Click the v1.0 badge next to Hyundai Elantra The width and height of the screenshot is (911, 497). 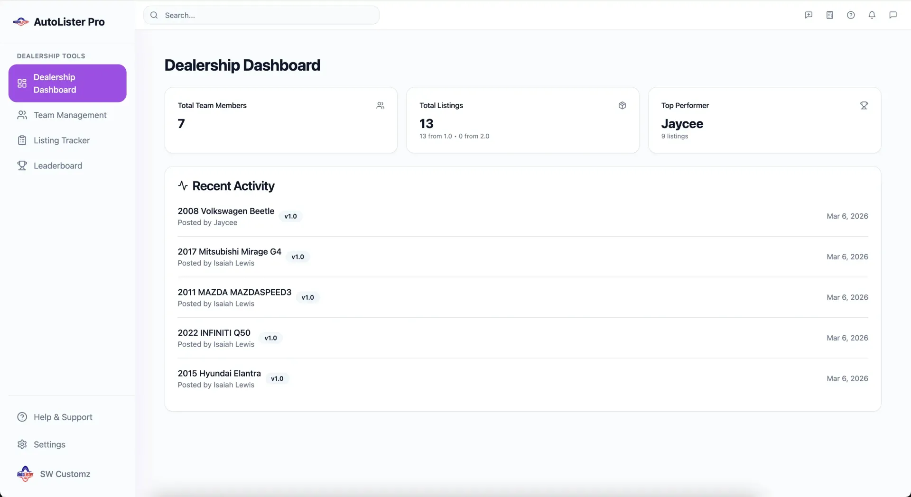tap(277, 378)
